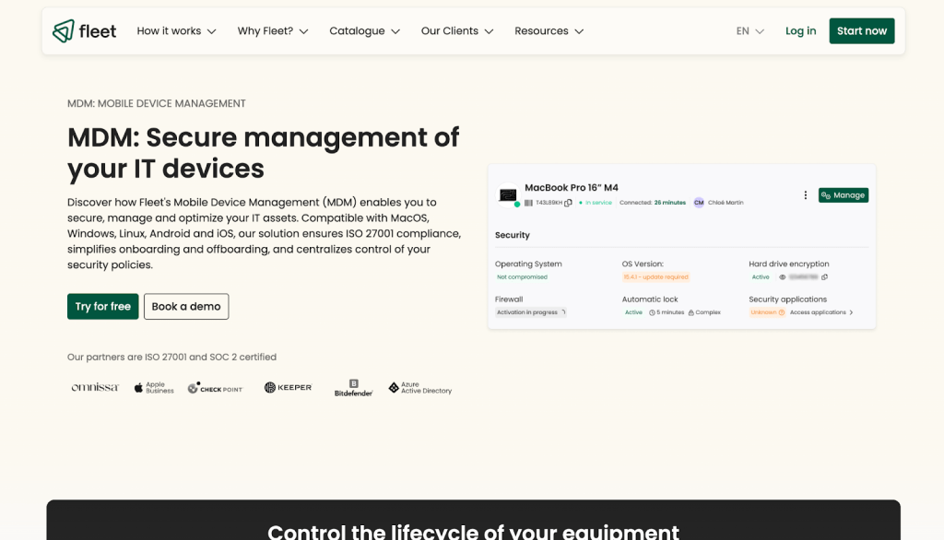Copy the device serial number T43L89KH

point(569,203)
